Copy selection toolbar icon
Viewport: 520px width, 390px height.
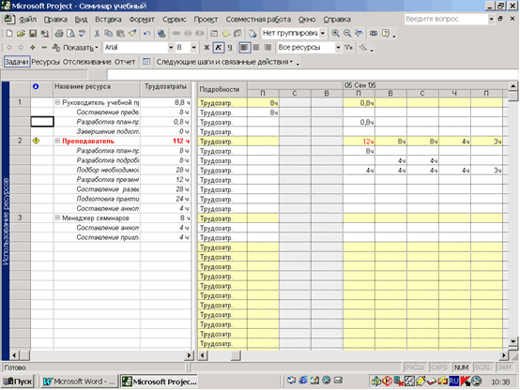click(x=109, y=34)
